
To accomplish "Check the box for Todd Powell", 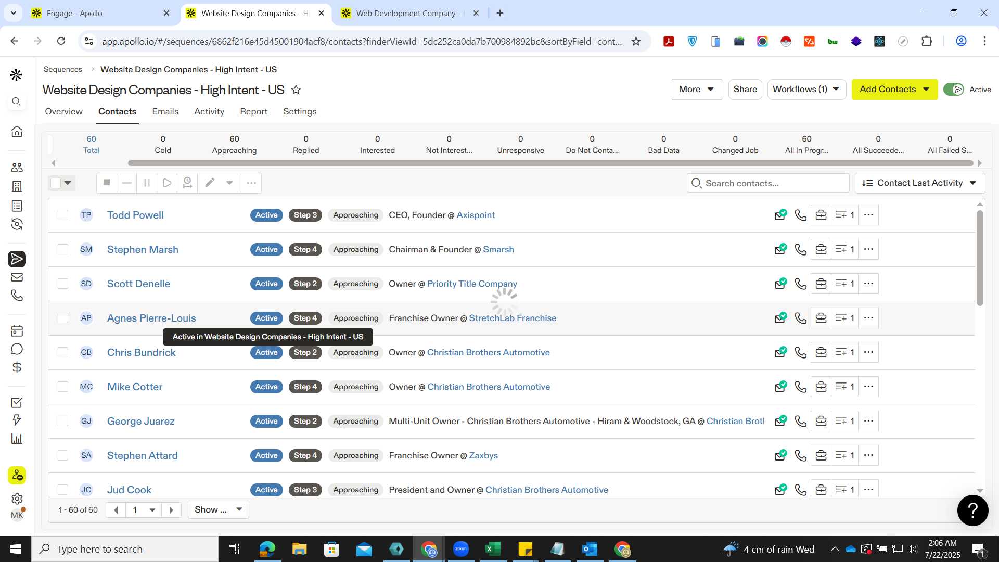I will click(63, 215).
